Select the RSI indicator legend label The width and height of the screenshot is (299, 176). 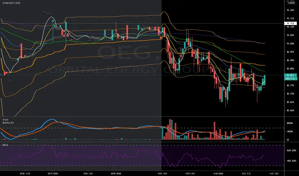[x=5, y=145]
